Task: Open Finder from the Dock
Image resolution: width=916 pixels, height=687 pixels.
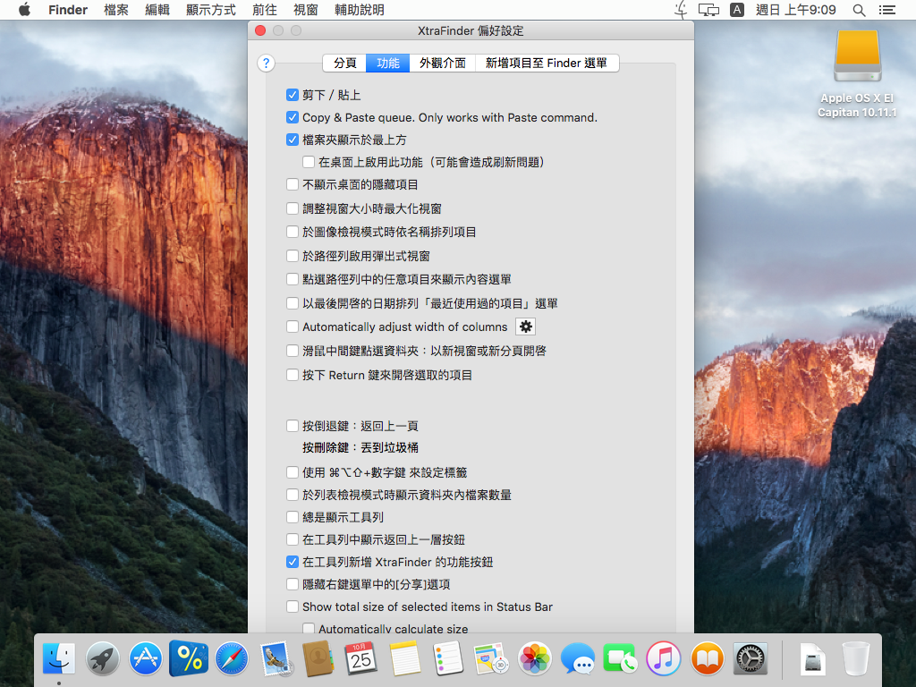Action: [x=59, y=658]
